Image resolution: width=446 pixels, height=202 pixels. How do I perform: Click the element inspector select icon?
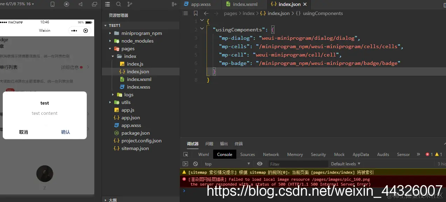tap(186, 154)
